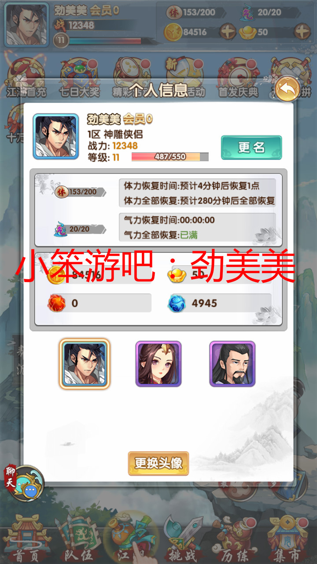
Task: Choose the female character avatar
Action: tap(158, 364)
